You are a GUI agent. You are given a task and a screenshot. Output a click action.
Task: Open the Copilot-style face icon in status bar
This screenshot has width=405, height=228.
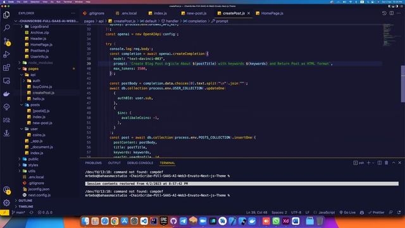(362, 213)
